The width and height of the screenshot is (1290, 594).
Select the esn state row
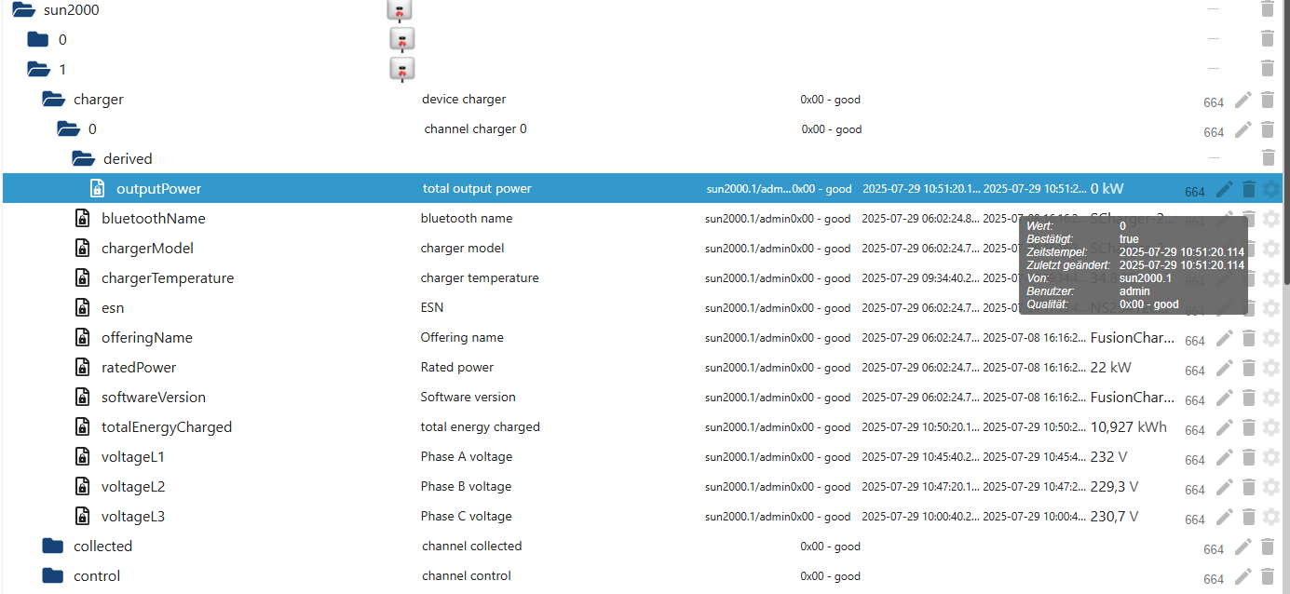point(645,308)
